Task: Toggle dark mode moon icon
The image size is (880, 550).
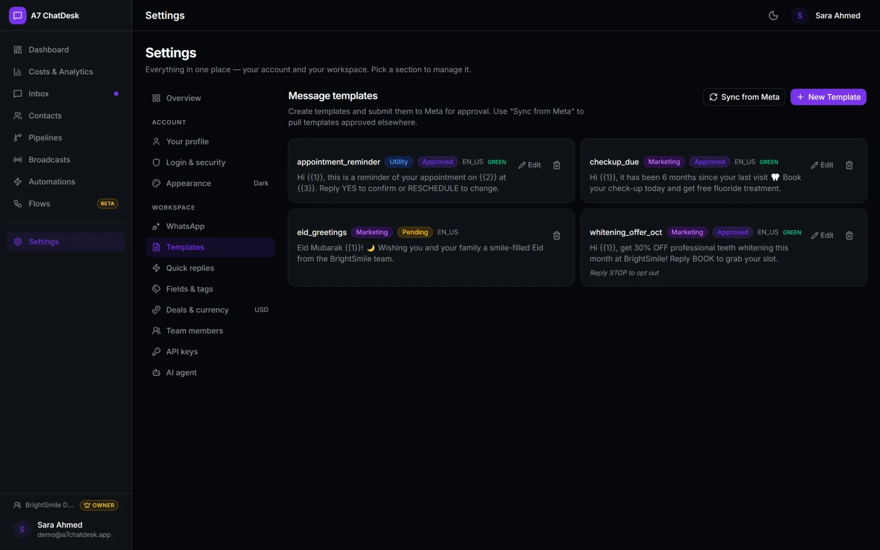Action: point(773,15)
